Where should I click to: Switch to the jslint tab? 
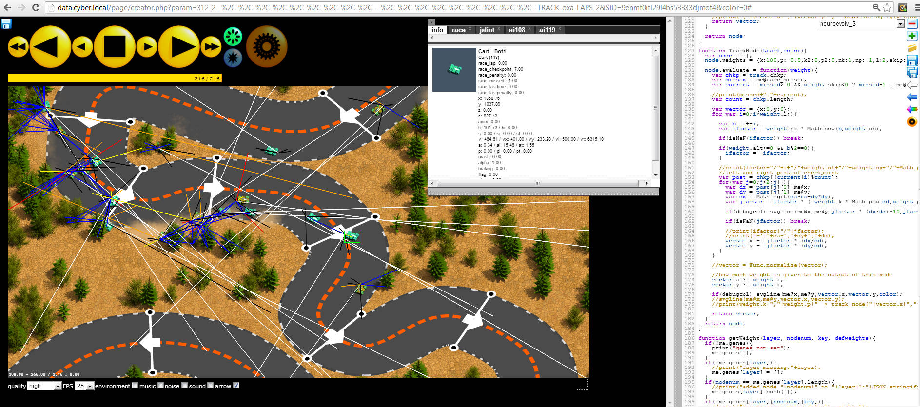(x=487, y=30)
